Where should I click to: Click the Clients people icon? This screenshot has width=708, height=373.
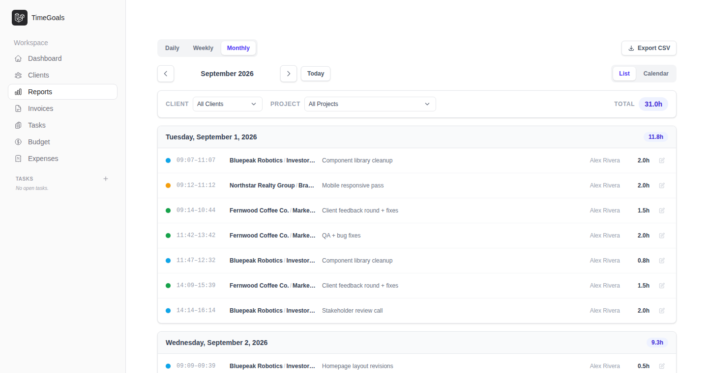(x=18, y=75)
